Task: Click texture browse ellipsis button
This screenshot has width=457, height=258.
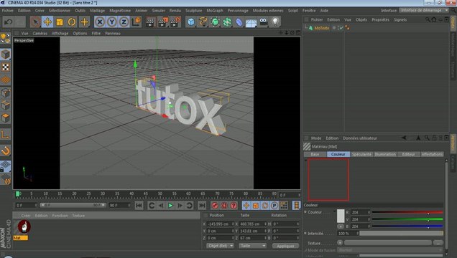Action: coord(438,243)
